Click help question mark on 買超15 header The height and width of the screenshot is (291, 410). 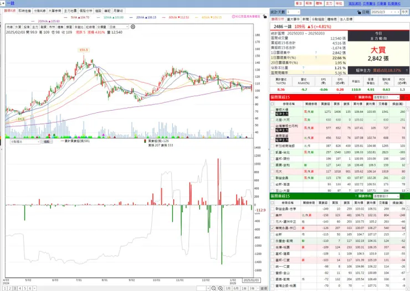[356, 97]
